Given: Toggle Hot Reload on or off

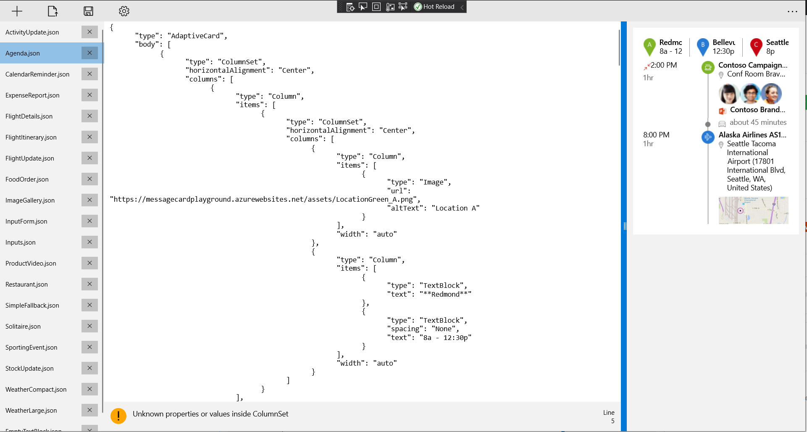Looking at the screenshot, I should [434, 7].
